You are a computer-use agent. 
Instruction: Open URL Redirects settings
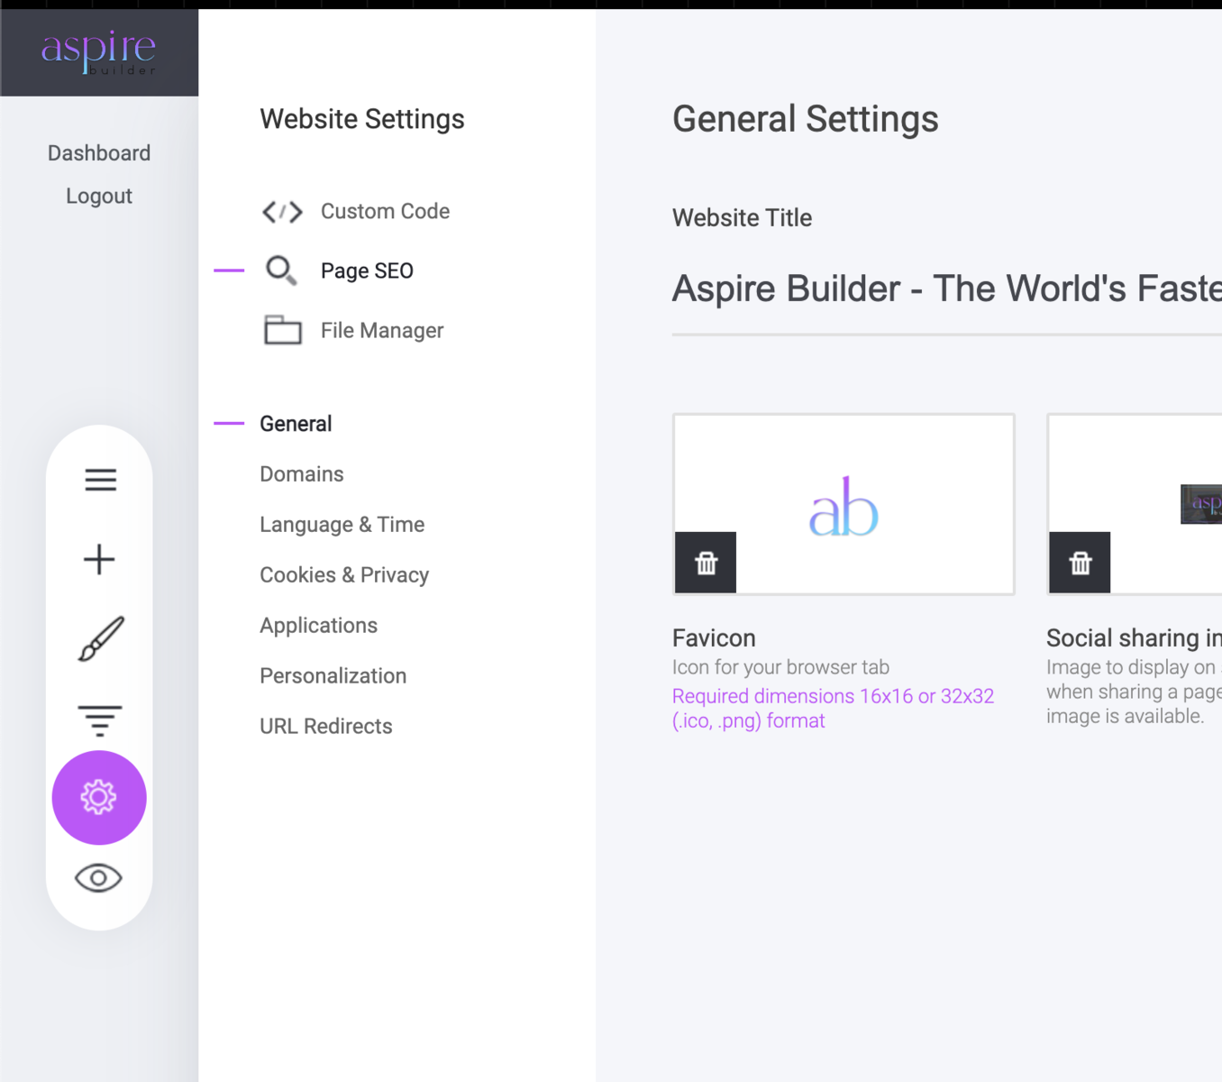tap(326, 727)
